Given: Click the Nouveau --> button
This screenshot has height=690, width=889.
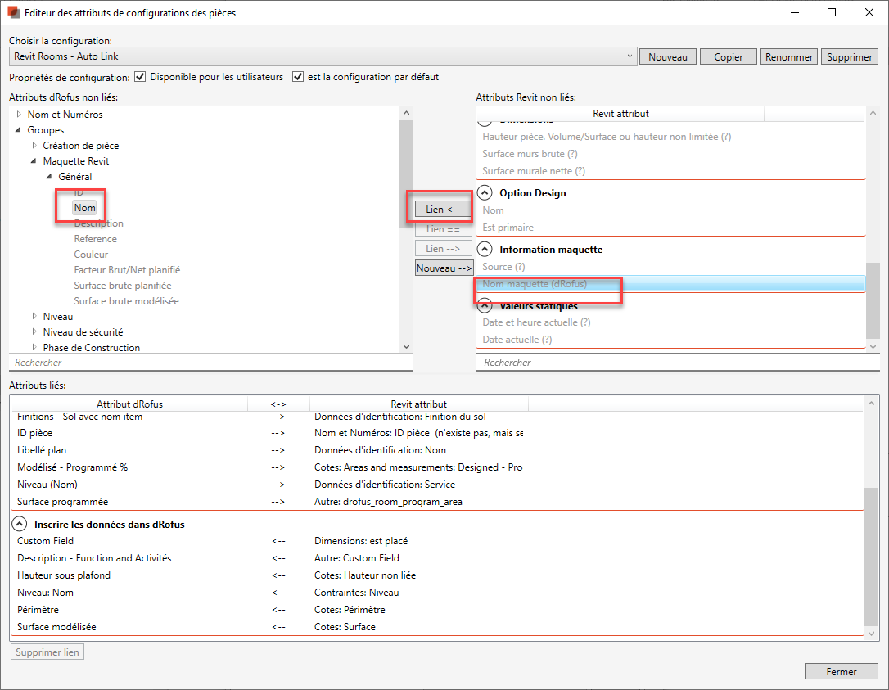Looking at the screenshot, I should [444, 268].
